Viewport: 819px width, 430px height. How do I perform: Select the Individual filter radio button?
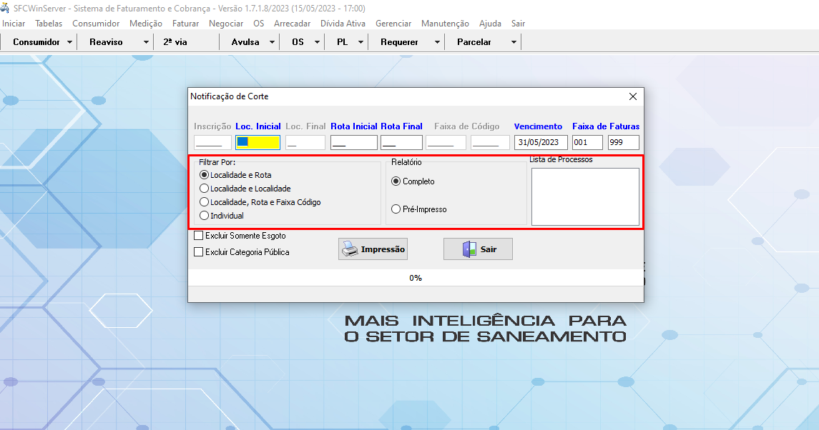point(205,216)
